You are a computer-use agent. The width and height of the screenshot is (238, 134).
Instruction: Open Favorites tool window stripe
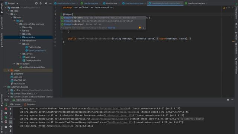[x=1, y=100]
